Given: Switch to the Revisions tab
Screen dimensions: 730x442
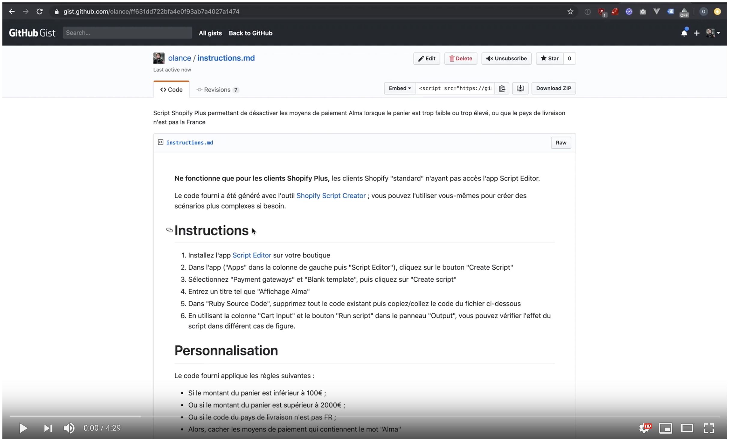Looking at the screenshot, I should [x=217, y=89].
